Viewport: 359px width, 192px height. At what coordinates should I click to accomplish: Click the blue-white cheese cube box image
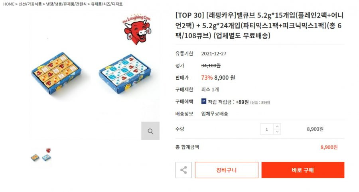click(x=126, y=74)
